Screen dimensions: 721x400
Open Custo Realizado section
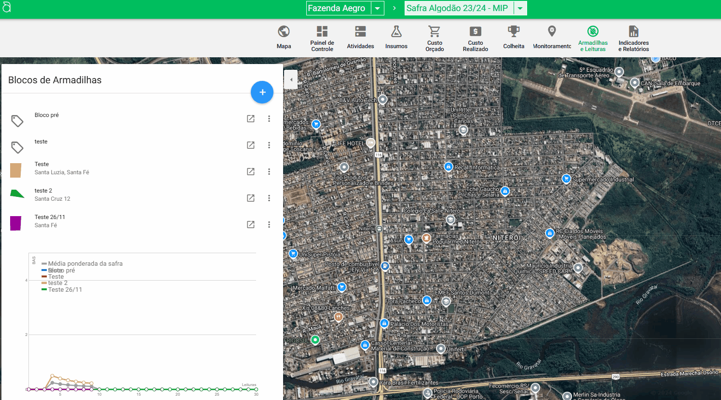(x=475, y=32)
